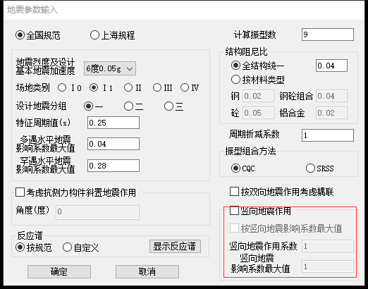Screen dimensions: 368x289
Task: Open the 6度0.05g seismic intensity dropdown
Action: 110,68
